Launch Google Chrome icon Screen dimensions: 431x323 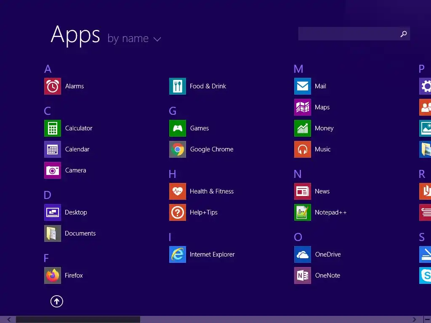pyautogui.click(x=178, y=149)
